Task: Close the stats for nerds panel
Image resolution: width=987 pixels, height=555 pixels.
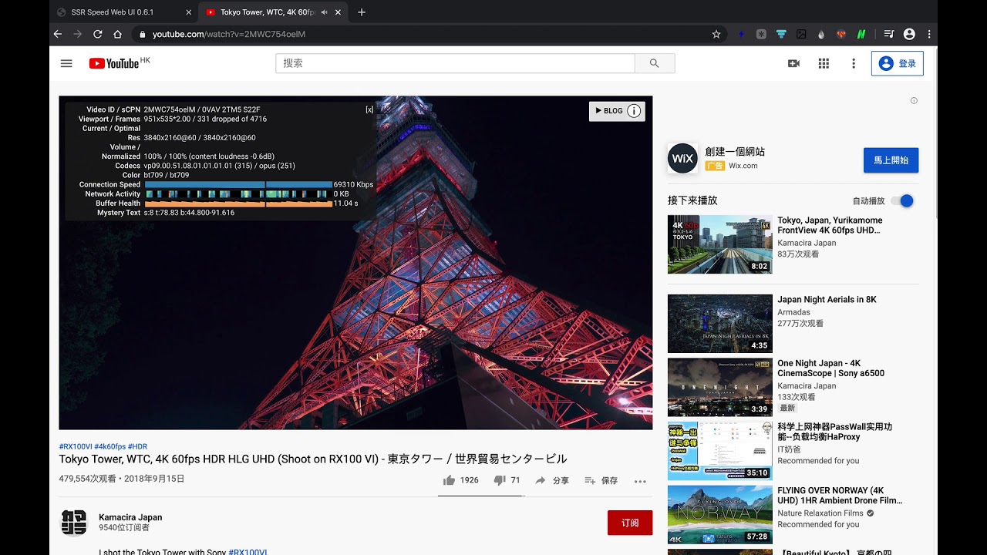Action: coord(369,109)
